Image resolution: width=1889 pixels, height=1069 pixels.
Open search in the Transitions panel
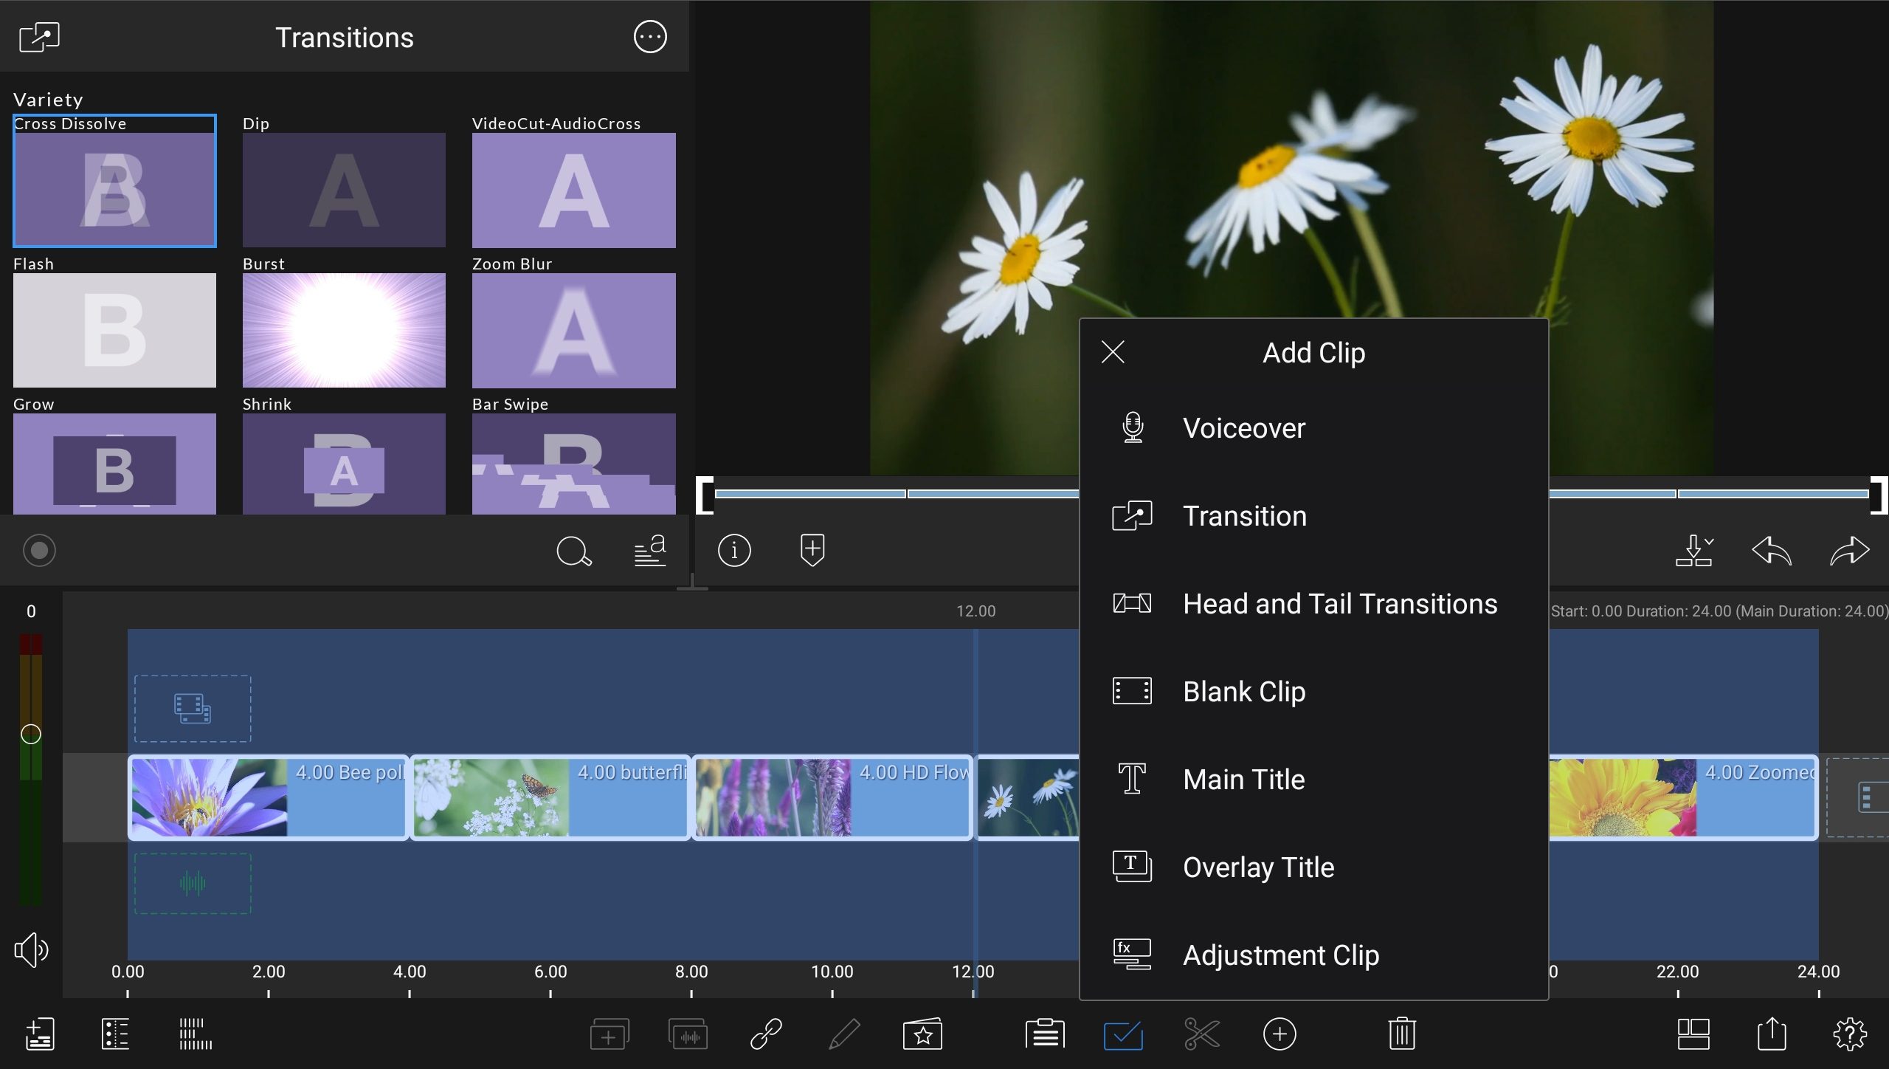(x=574, y=551)
